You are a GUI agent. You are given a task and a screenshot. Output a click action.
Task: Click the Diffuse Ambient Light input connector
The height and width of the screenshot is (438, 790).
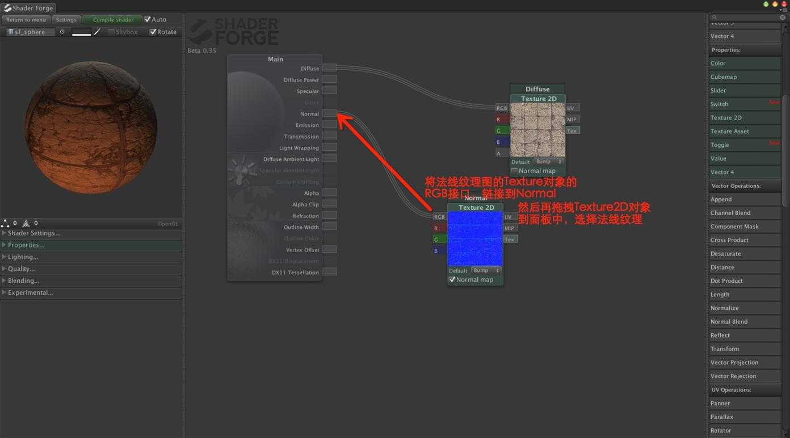(329, 159)
